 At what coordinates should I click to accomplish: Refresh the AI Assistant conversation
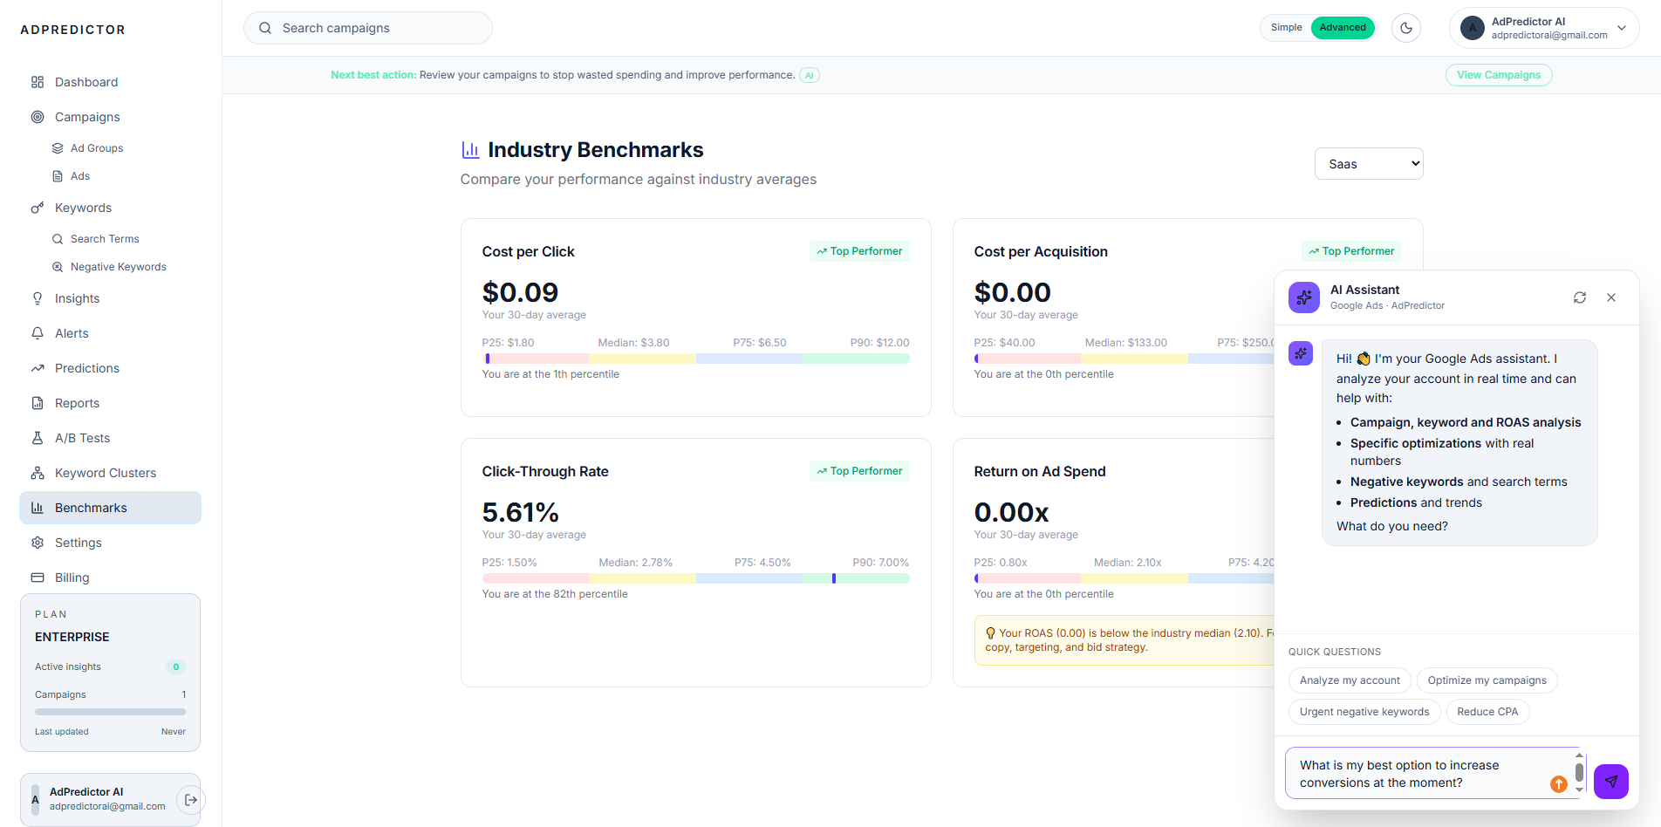coord(1579,297)
